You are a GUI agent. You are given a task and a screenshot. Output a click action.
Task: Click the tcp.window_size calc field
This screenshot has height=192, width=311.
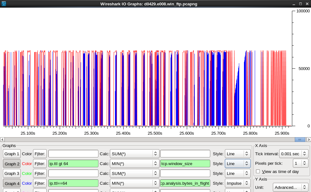coord(185,163)
